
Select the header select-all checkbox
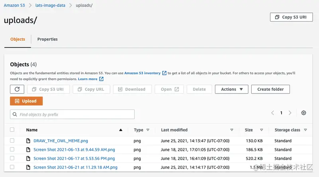[x=12, y=130]
